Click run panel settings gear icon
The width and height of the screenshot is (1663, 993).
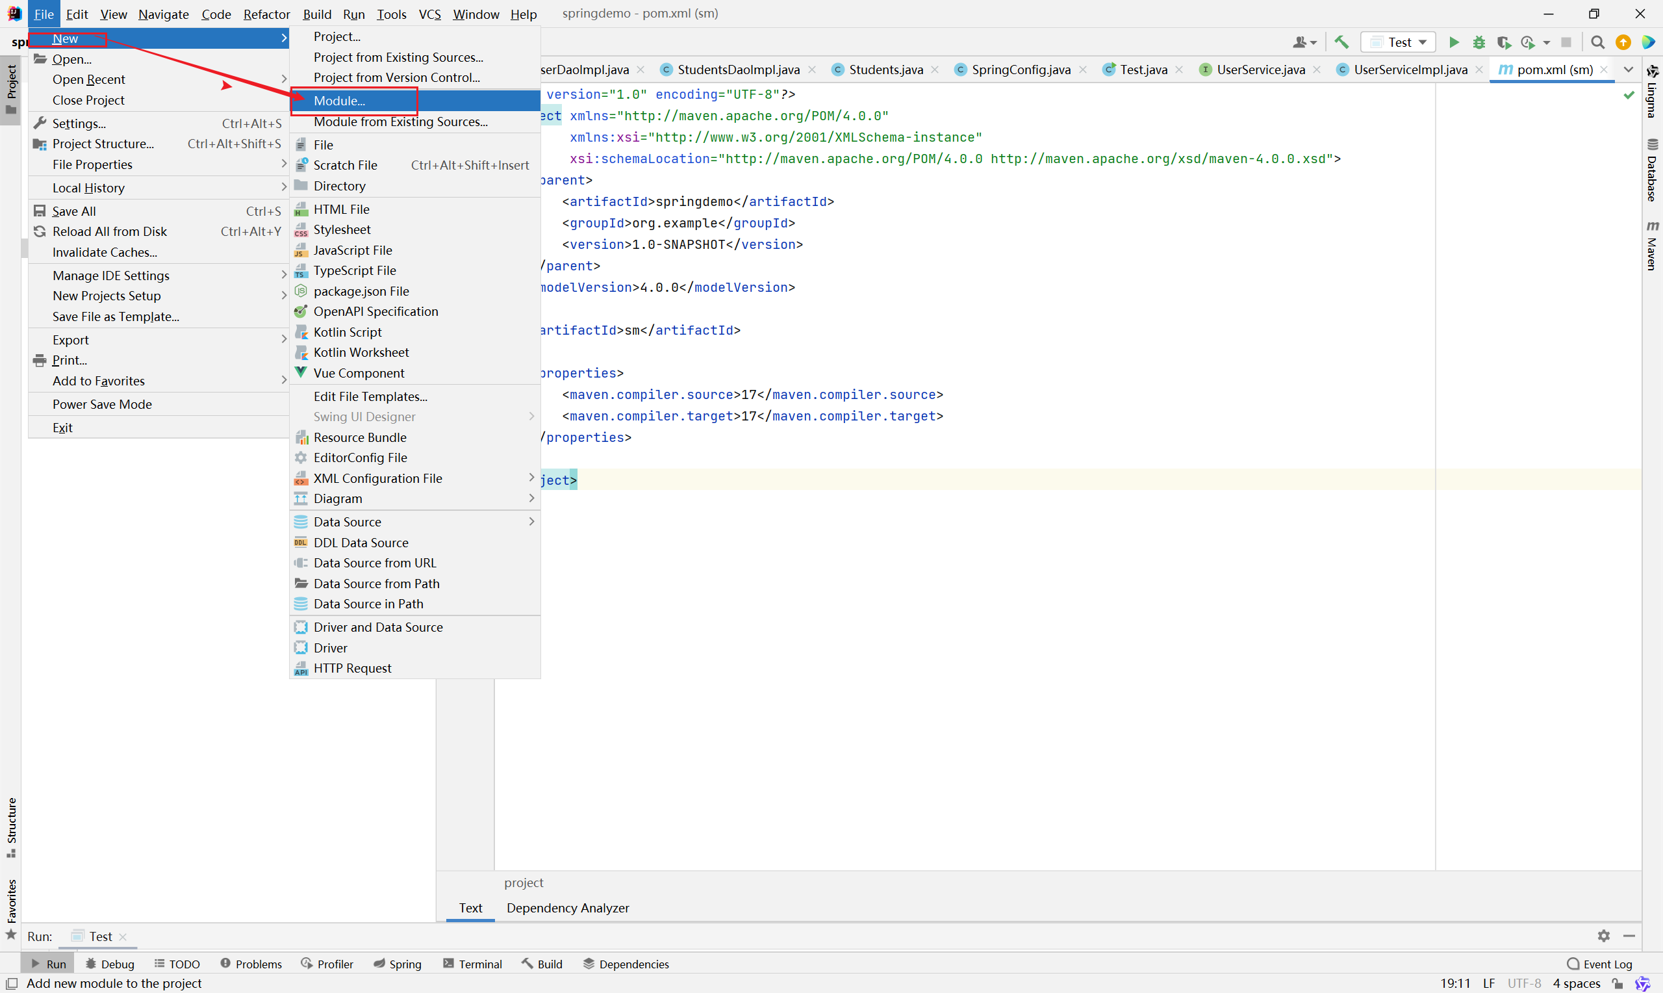[x=1603, y=935]
